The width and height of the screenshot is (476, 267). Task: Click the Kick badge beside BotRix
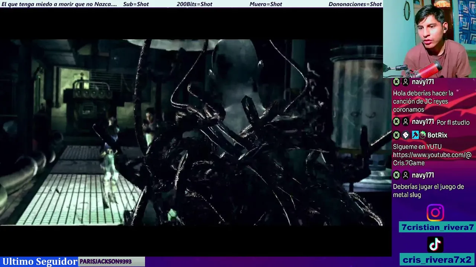tap(396, 135)
